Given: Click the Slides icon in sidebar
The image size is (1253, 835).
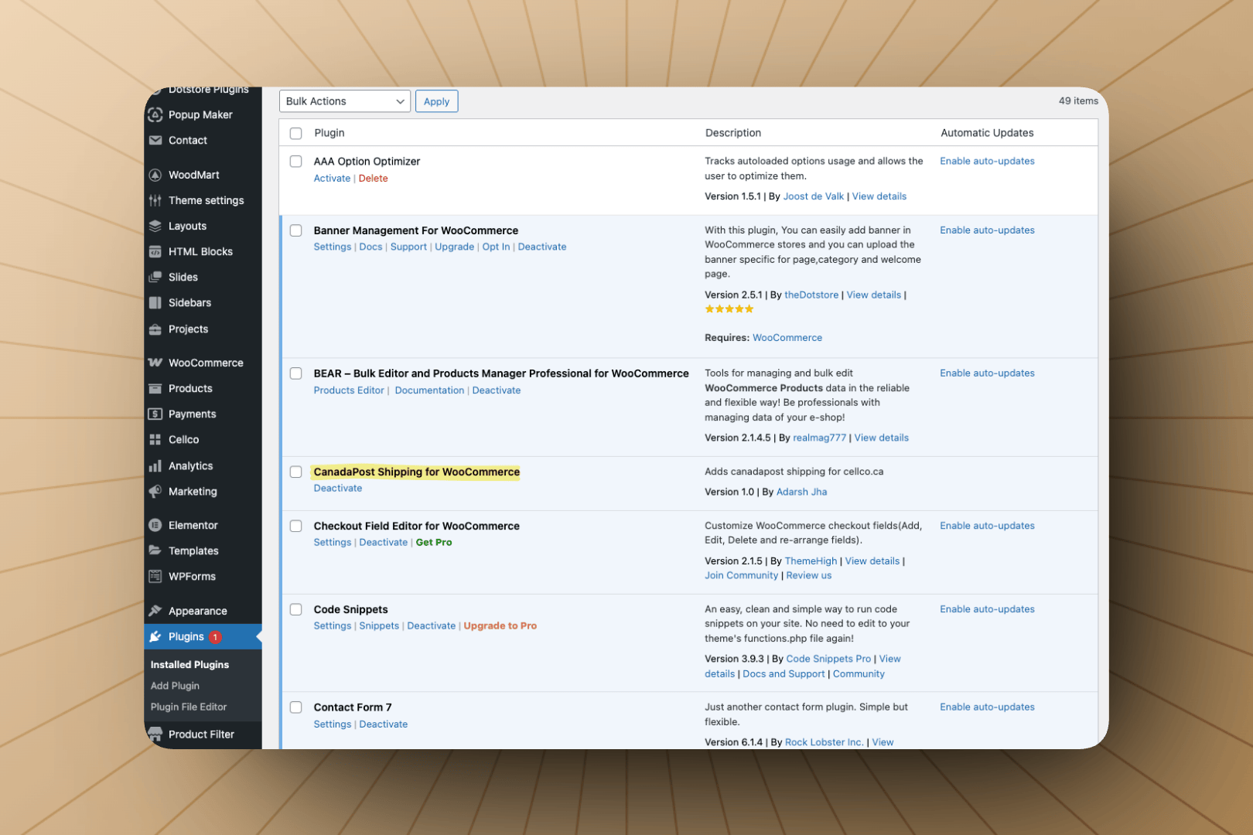Looking at the screenshot, I should point(155,277).
